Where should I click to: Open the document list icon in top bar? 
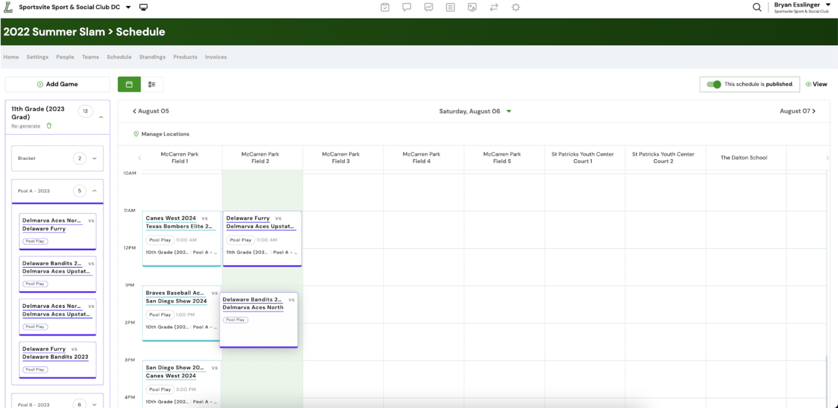[x=450, y=7]
